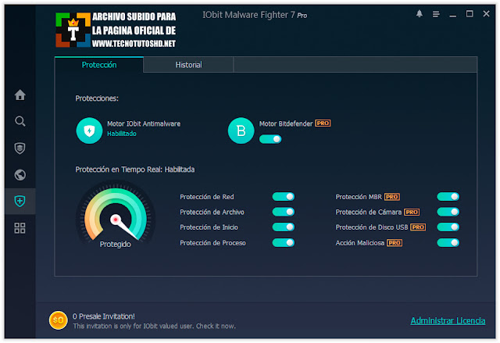Click the Bitdefender engine B icon
This screenshot has width=500, height=343.
(241, 130)
